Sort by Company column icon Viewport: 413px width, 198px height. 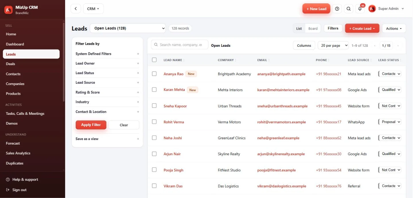[235, 60]
